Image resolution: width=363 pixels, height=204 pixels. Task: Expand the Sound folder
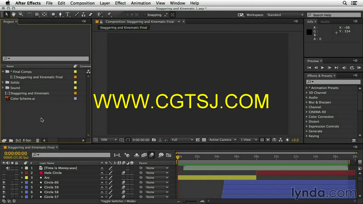[3, 87]
